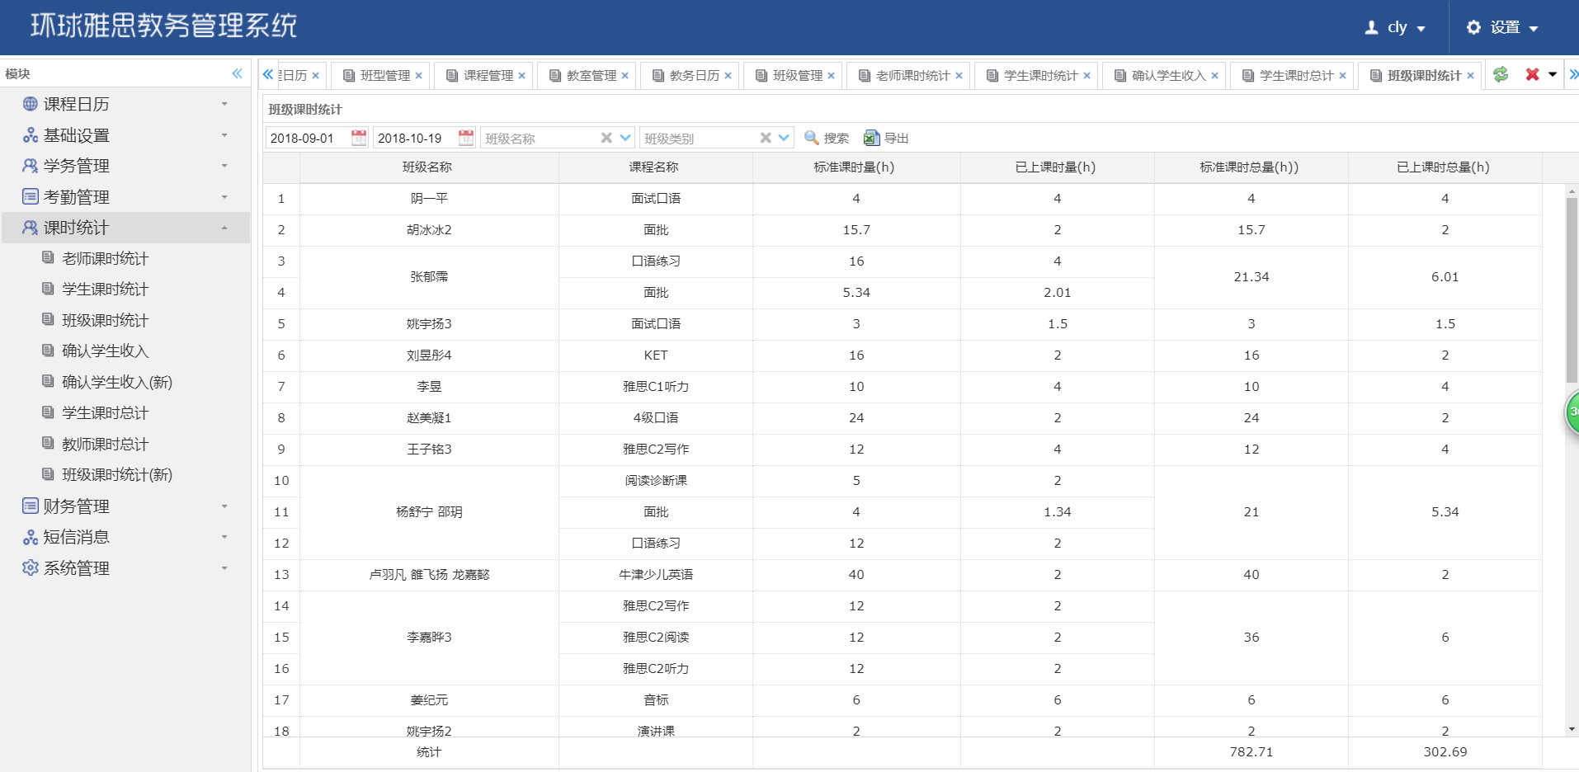The height and width of the screenshot is (772, 1579).
Task: Open the cly user menu
Action: [x=1396, y=27]
